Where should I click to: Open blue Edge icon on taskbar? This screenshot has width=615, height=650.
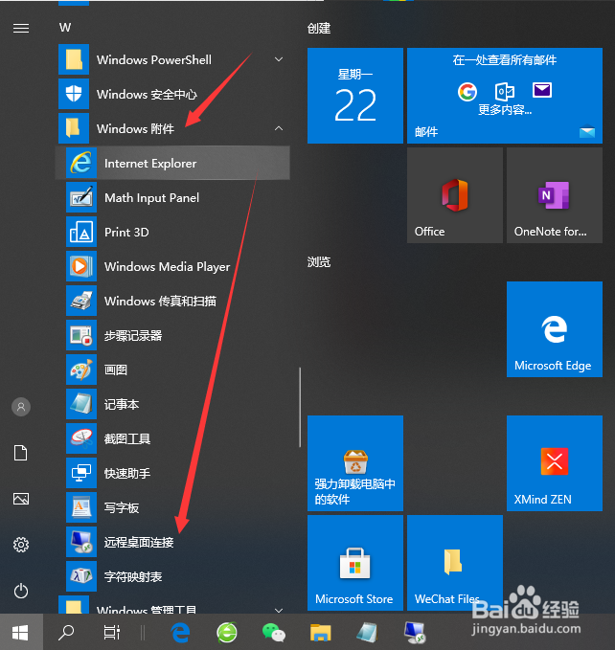pyautogui.click(x=181, y=633)
